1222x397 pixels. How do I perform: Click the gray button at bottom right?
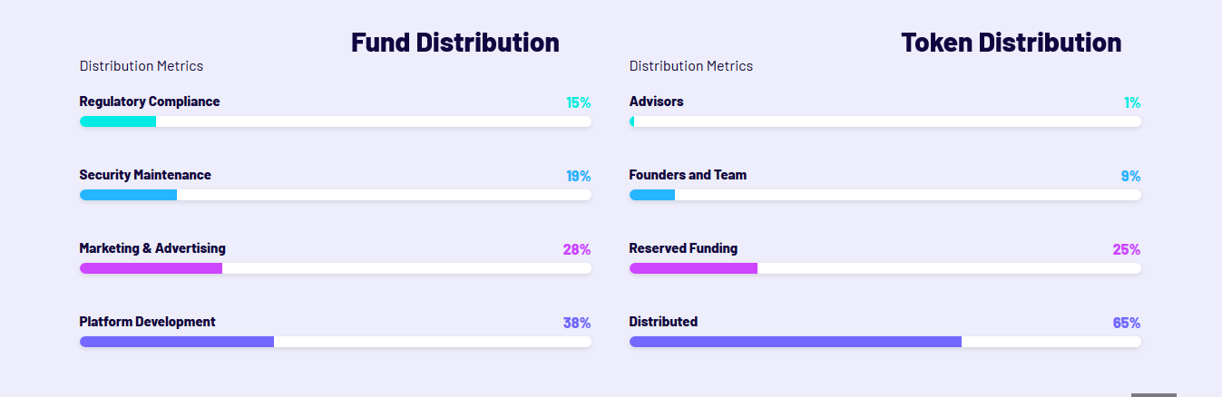(x=1153, y=394)
